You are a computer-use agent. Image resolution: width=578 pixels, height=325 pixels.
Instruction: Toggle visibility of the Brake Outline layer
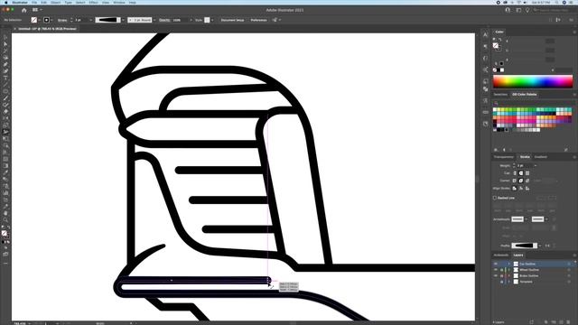[496, 275]
